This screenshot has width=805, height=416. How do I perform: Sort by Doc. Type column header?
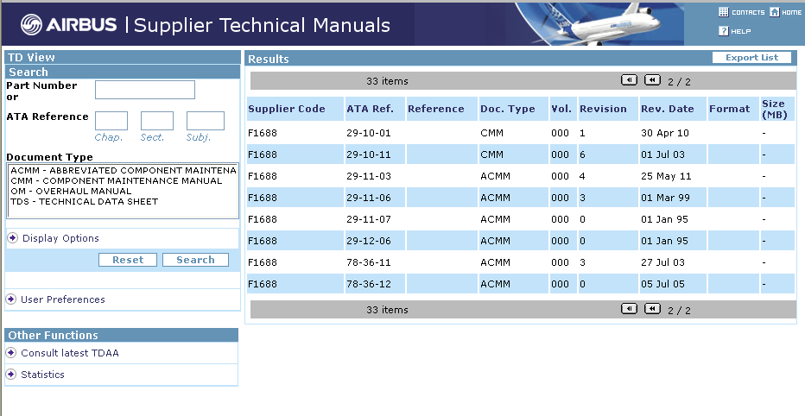[x=508, y=109]
